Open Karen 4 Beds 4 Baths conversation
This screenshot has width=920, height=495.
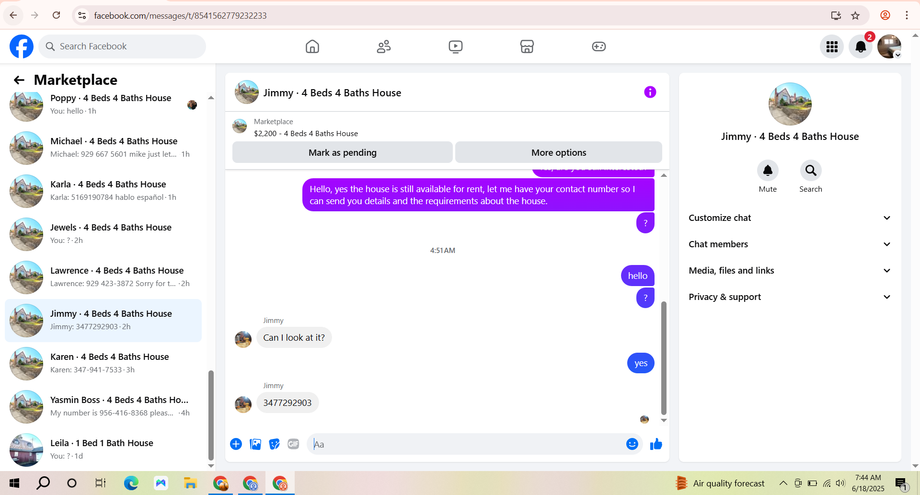click(x=103, y=364)
